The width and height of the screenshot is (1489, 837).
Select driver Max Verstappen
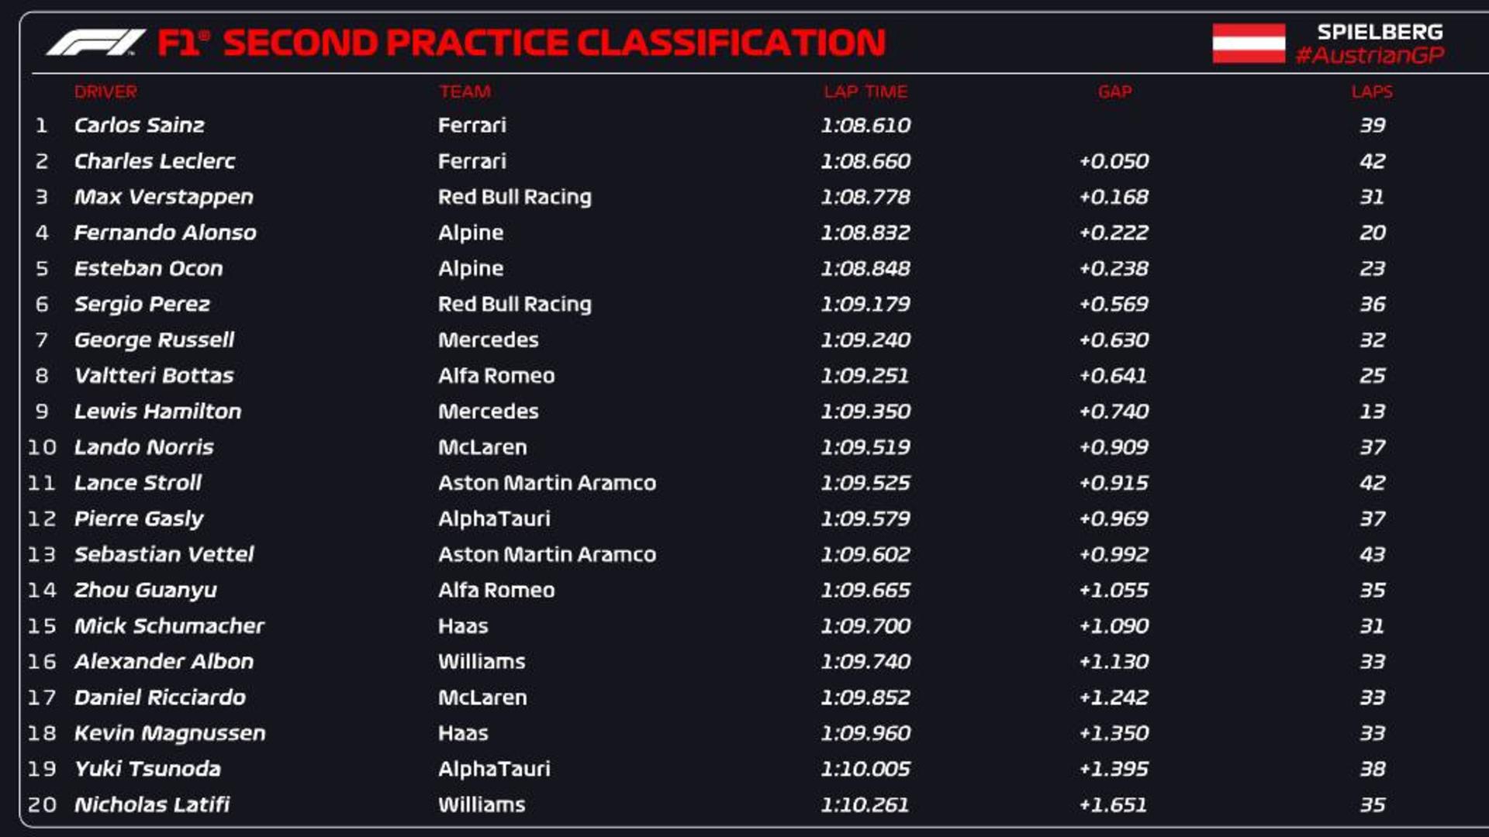pyautogui.click(x=164, y=197)
